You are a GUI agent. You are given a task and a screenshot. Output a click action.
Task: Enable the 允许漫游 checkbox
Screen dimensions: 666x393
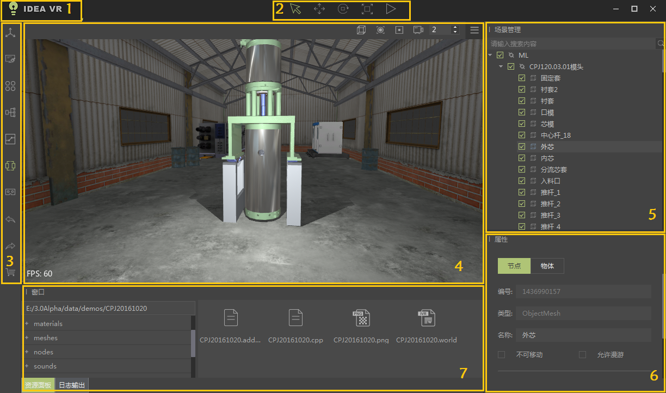click(x=583, y=354)
